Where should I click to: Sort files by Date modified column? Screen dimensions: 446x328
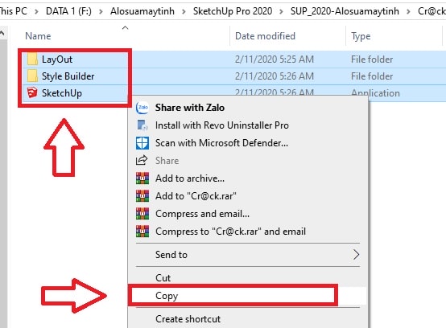point(265,36)
